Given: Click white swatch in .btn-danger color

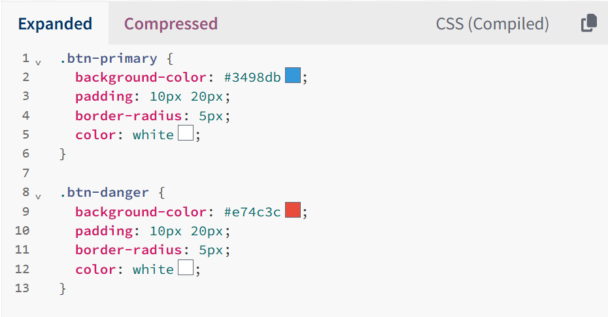Looking at the screenshot, I should [186, 267].
